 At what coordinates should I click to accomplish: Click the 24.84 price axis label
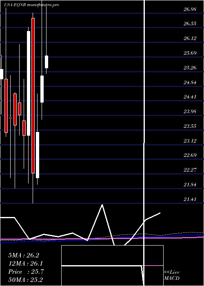(190, 83)
